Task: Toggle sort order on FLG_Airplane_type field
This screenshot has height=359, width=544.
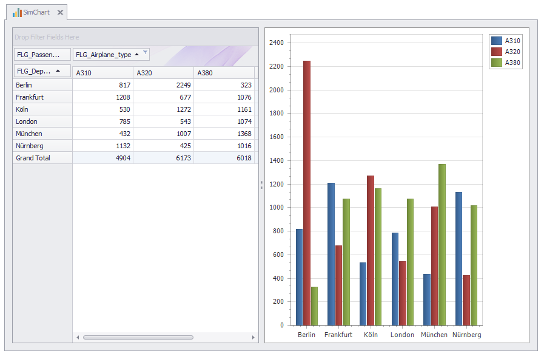Action: coord(138,54)
